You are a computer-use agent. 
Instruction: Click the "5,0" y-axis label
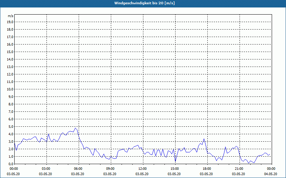pos(11,126)
